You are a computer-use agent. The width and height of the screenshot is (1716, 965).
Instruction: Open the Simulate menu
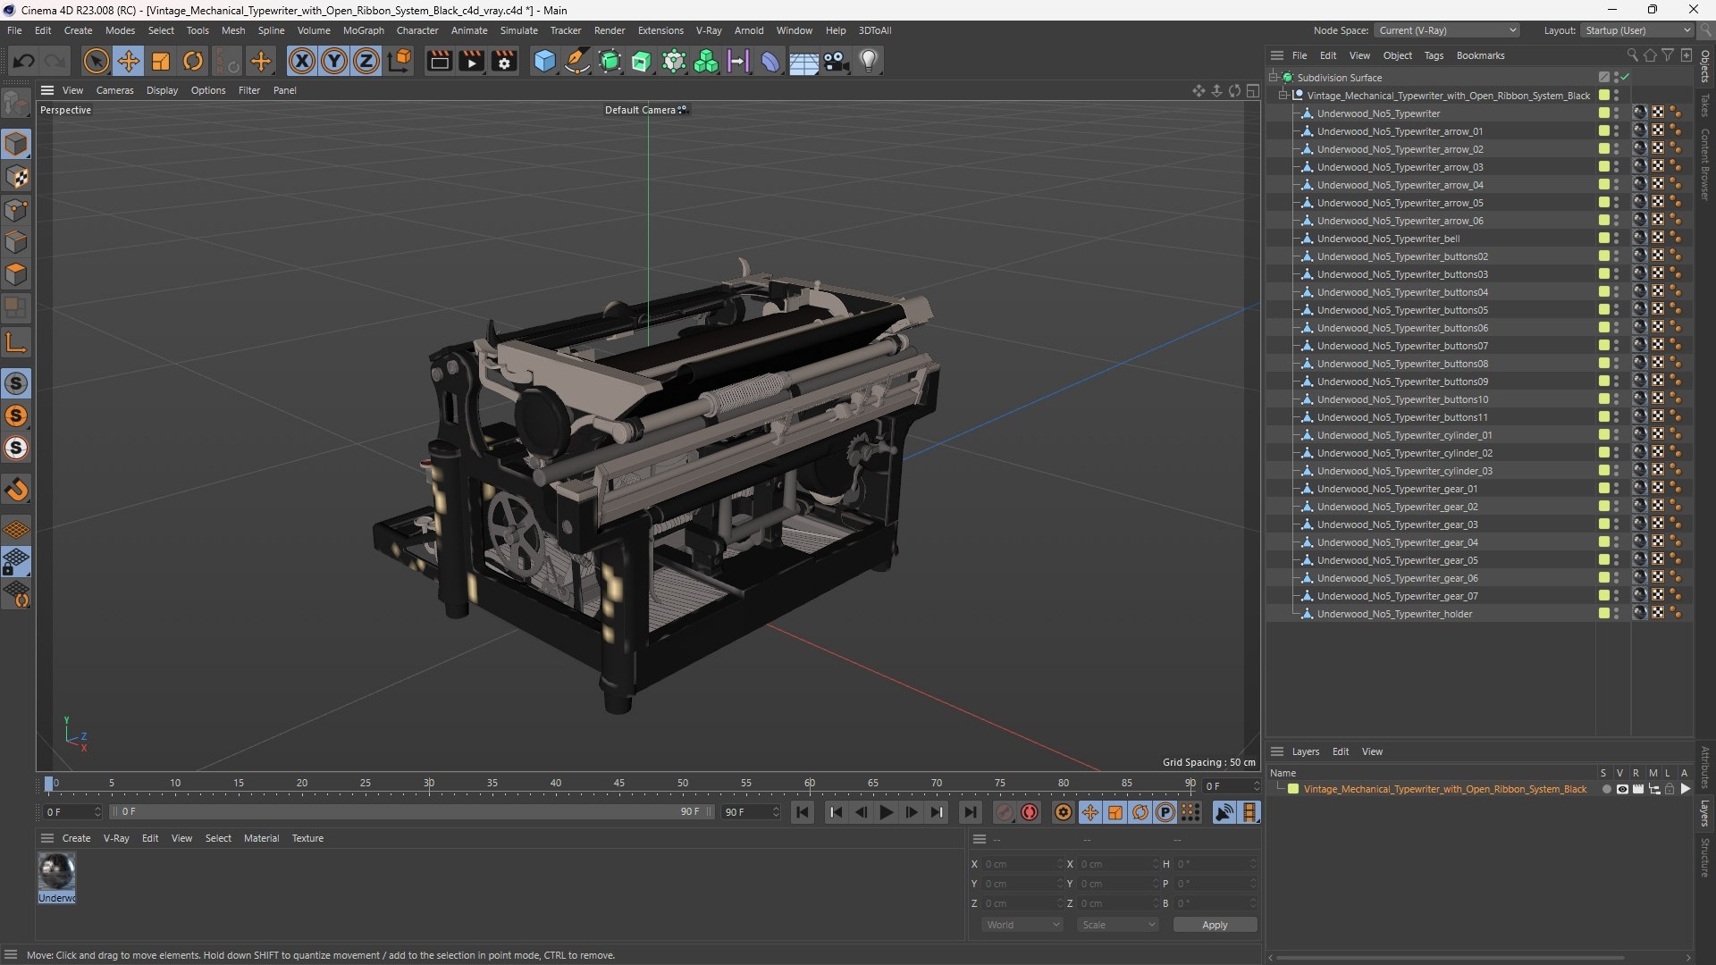(518, 30)
